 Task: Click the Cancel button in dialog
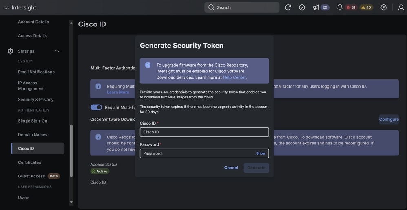tap(231, 168)
